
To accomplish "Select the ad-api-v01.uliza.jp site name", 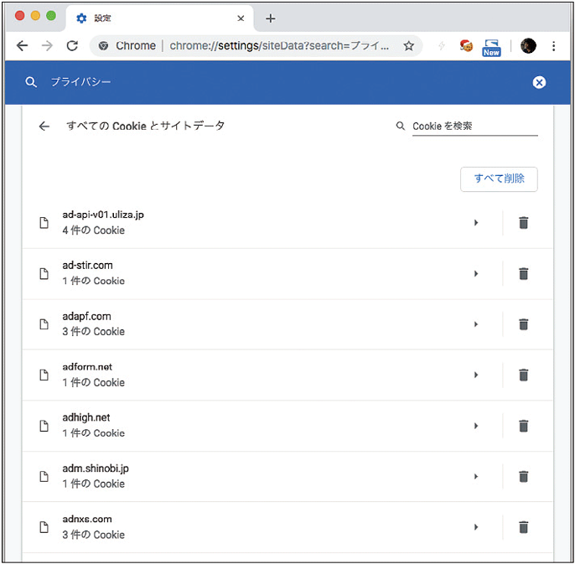I will 103,215.
